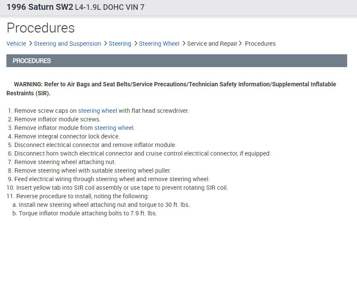Click the chevron just before Steering Wheel breadcrumb
This screenshot has width=357, height=297.
[136, 44]
